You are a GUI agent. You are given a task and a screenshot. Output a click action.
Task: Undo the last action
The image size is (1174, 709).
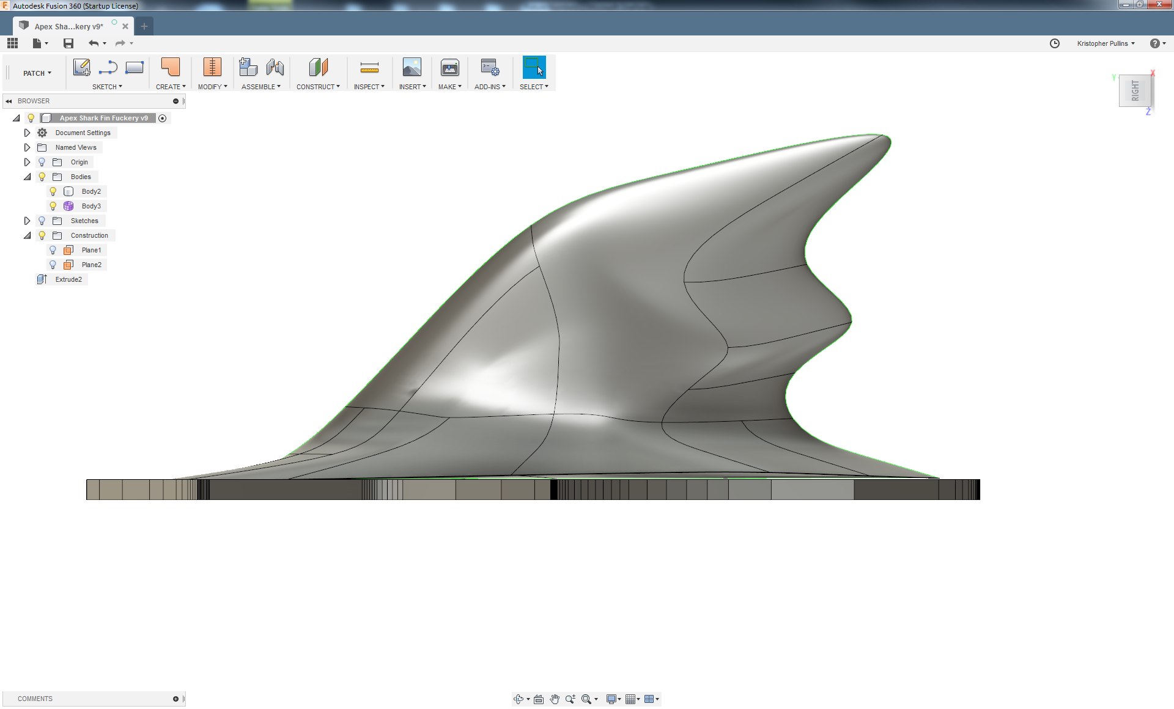click(94, 43)
